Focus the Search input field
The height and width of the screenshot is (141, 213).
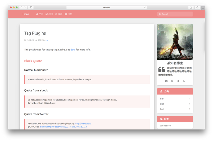tap(175, 14)
